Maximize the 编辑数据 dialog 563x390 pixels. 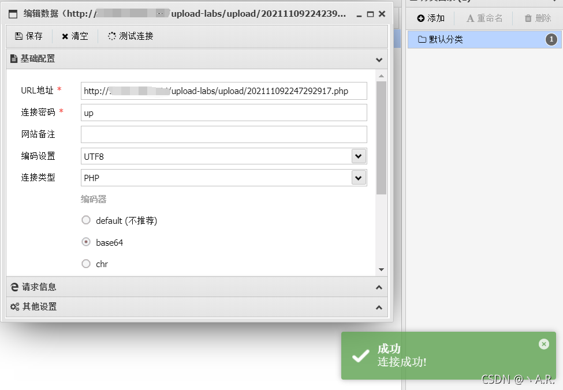click(x=370, y=14)
